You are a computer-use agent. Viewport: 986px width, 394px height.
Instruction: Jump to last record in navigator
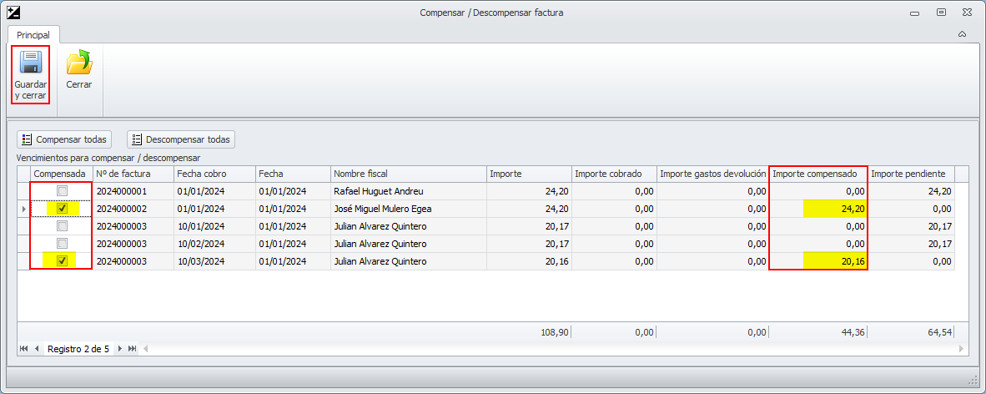pos(133,348)
